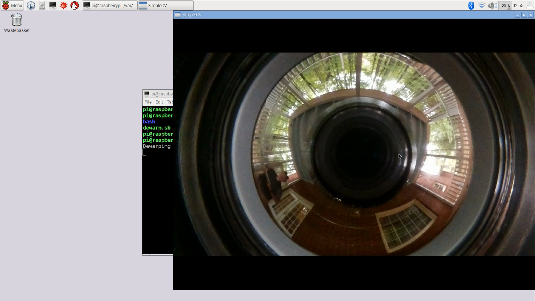535x301 pixels.
Task: Click the Bluetooth tray icon
Action: click(x=471, y=6)
